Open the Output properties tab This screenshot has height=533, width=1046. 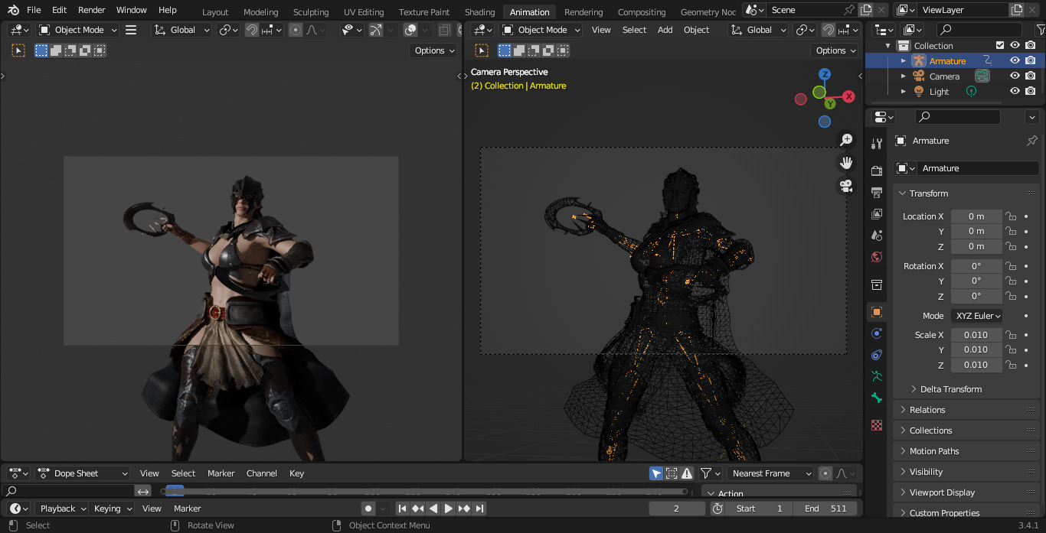click(x=877, y=192)
